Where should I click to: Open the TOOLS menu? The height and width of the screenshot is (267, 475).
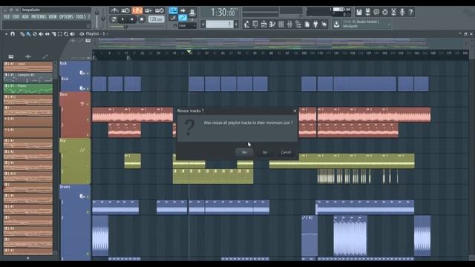click(81, 16)
